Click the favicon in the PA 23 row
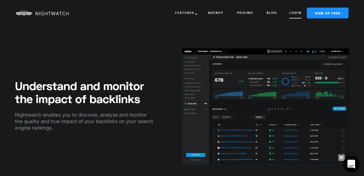This screenshot has width=364, height=176. pyautogui.click(x=218, y=148)
